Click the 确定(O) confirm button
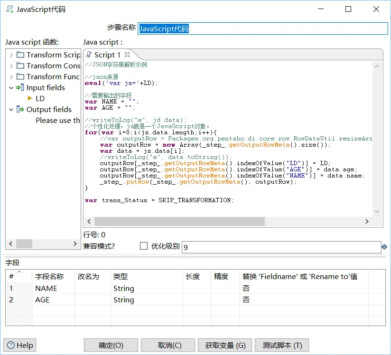The width and height of the screenshot is (391, 355). [111, 345]
